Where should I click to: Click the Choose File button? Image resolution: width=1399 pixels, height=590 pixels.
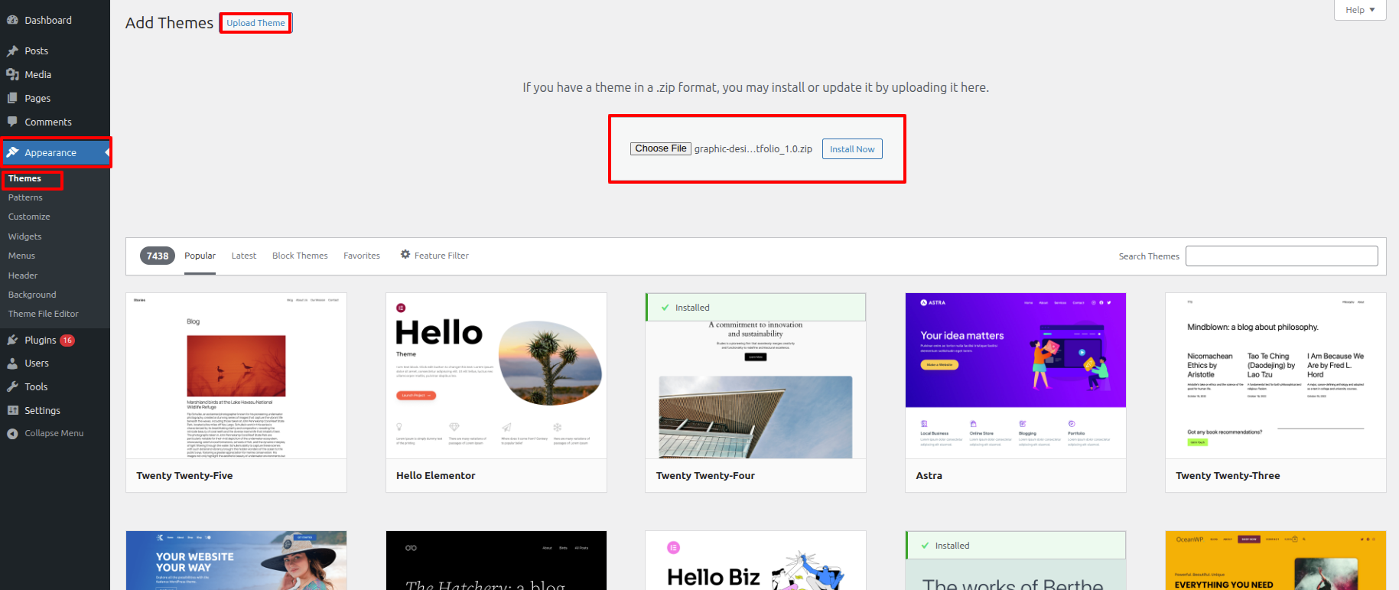(660, 148)
